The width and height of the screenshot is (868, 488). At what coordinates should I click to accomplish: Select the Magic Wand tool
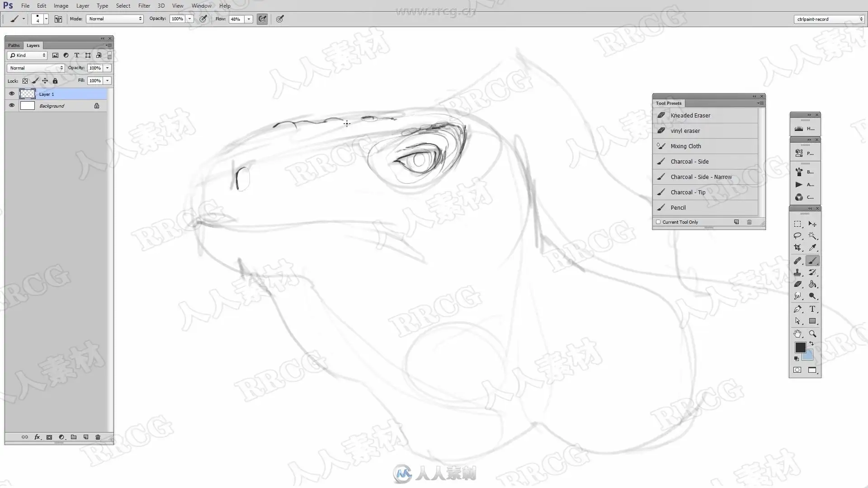[812, 236]
